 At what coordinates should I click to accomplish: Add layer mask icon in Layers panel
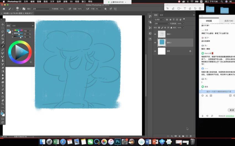pyautogui.click(x=176, y=136)
